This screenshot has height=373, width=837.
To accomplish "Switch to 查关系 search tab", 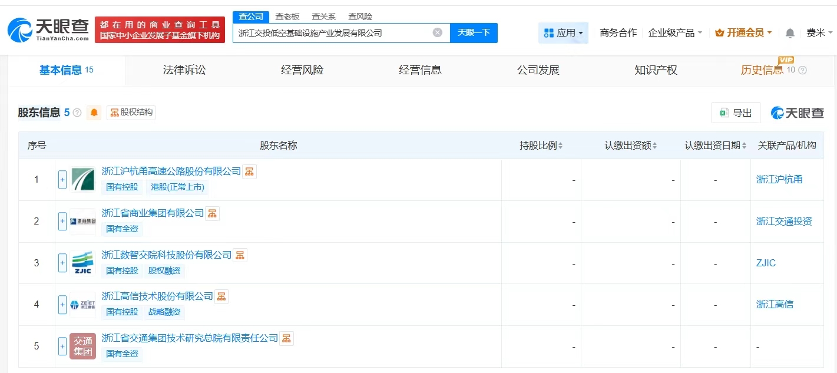I will 323,16.
